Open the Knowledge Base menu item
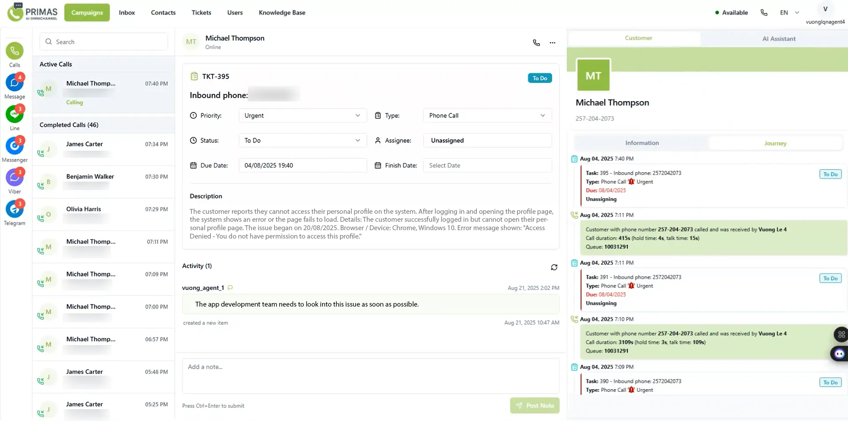Image resolution: width=848 pixels, height=421 pixels. 282,13
